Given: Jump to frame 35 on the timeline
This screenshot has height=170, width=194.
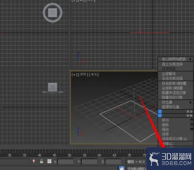Looking at the screenshot, I should (x=24, y=155).
